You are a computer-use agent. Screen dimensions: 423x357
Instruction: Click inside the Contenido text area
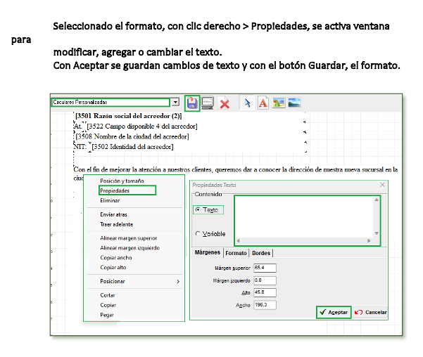(x=304, y=217)
